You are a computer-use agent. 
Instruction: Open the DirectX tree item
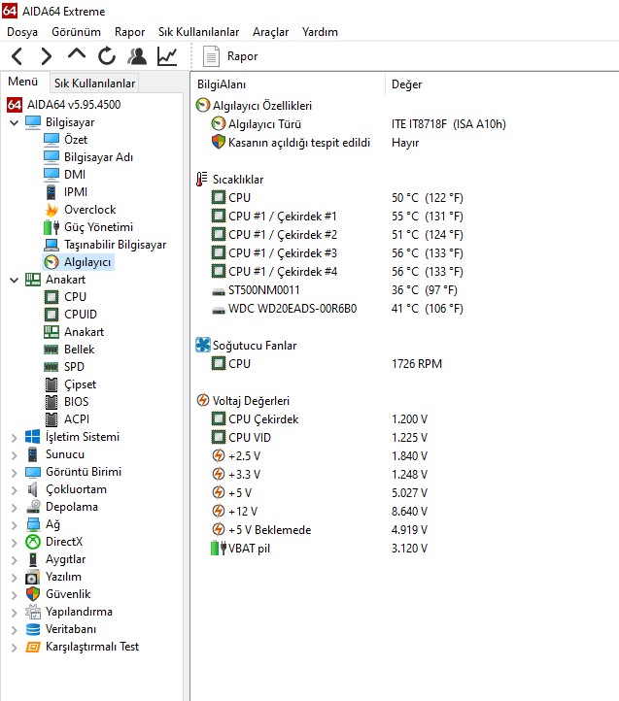click(x=64, y=542)
